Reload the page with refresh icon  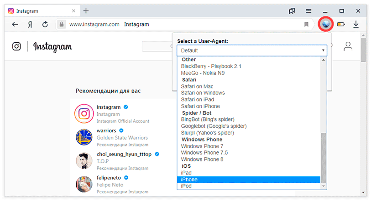pos(45,25)
